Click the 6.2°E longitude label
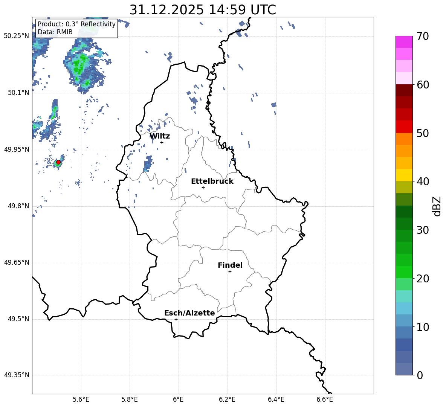The width and height of the screenshot is (446, 407). point(227,400)
